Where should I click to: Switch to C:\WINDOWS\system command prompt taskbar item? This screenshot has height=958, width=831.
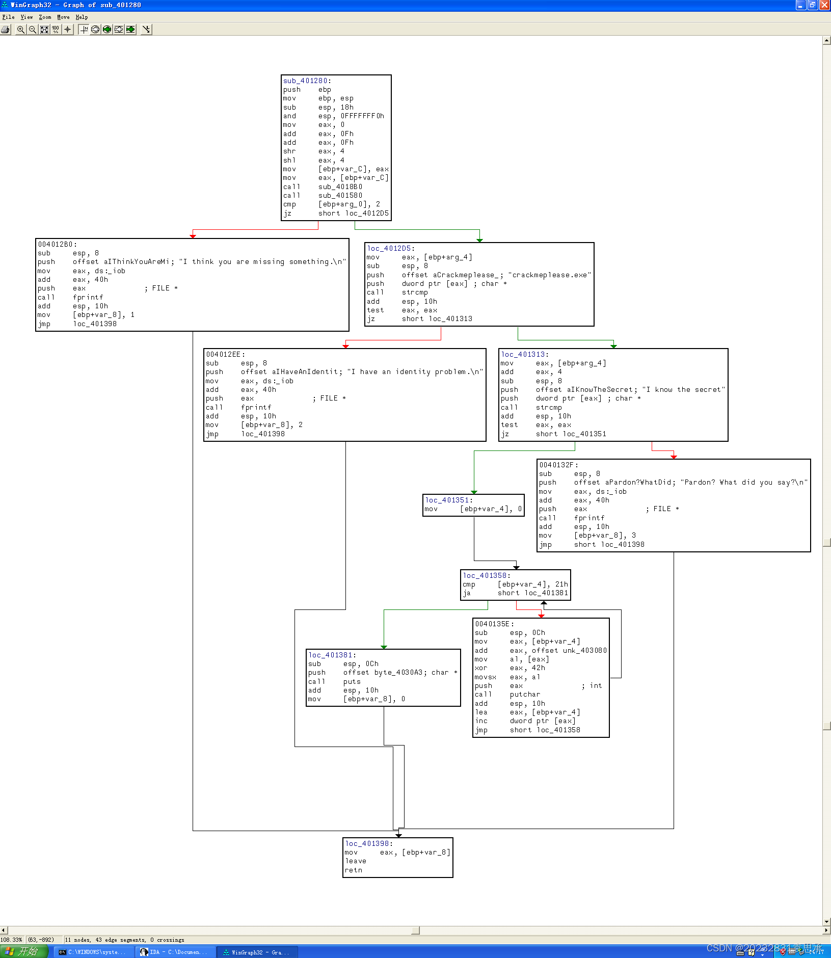click(93, 952)
